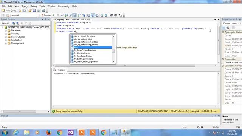
Task: Open the Tools menu
Action: [x=42, y=6]
